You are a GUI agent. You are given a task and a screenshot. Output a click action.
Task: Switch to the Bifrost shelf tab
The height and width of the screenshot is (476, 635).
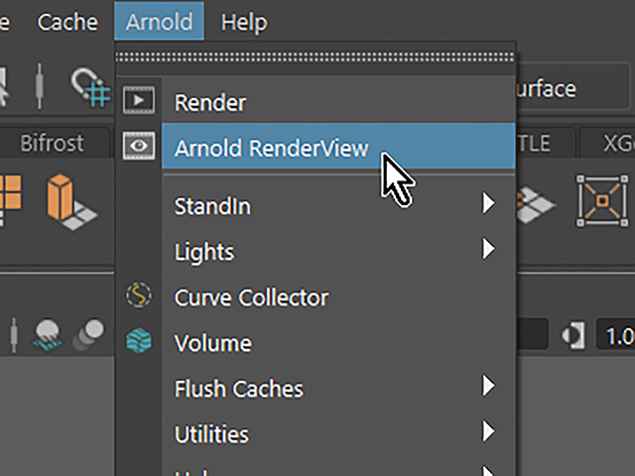(x=52, y=143)
